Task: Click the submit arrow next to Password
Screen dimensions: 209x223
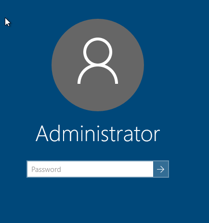Action: pos(161,169)
